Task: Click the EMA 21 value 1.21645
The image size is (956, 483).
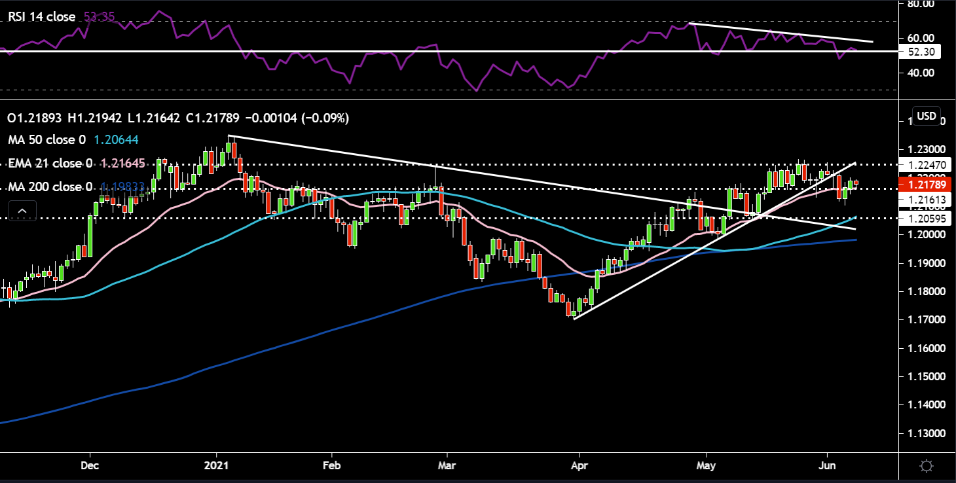Action: [122, 163]
